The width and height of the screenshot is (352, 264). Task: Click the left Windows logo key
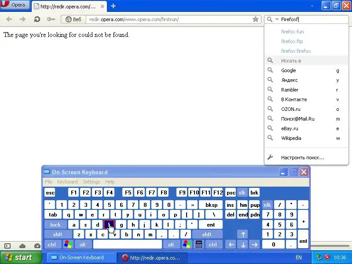pyautogui.click(x=68, y=244)
